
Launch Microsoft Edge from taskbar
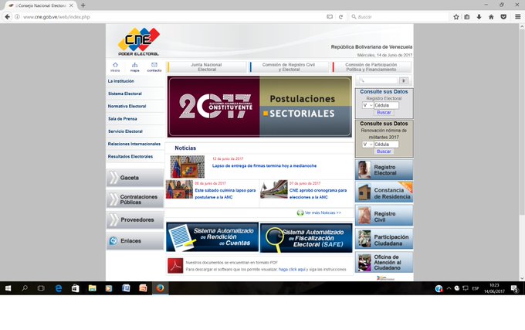[x=58, y=288]
